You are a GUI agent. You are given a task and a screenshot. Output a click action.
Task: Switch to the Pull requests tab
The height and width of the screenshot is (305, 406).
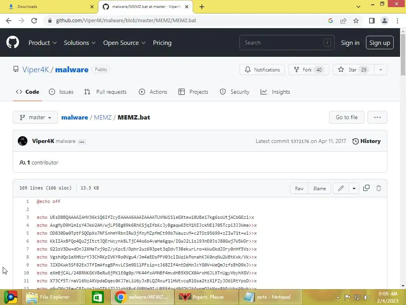105,92
